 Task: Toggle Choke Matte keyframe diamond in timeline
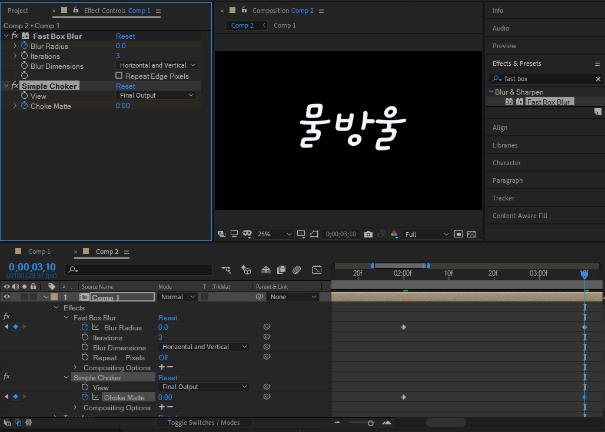pyautogui.click(x=15, y=397)
